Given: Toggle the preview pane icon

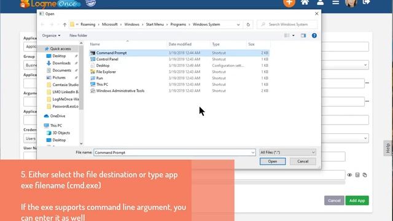Looking at the screenshot, I should (303, 36).
